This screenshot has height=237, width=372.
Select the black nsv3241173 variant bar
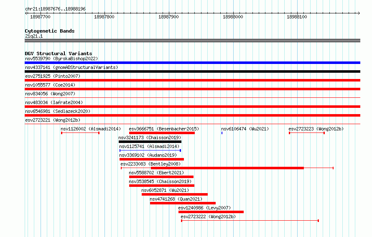click(150, 142)
